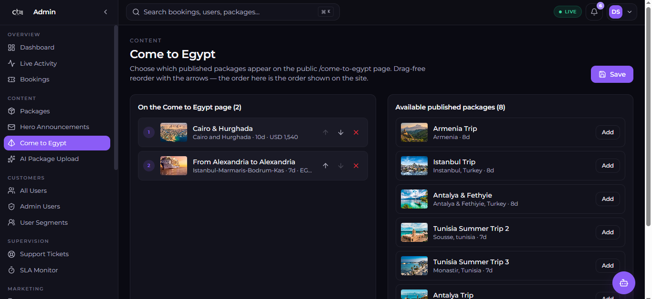Click the search magnifier icon
This screenshot has height=299, width=652.
click(x=136, y=12)
